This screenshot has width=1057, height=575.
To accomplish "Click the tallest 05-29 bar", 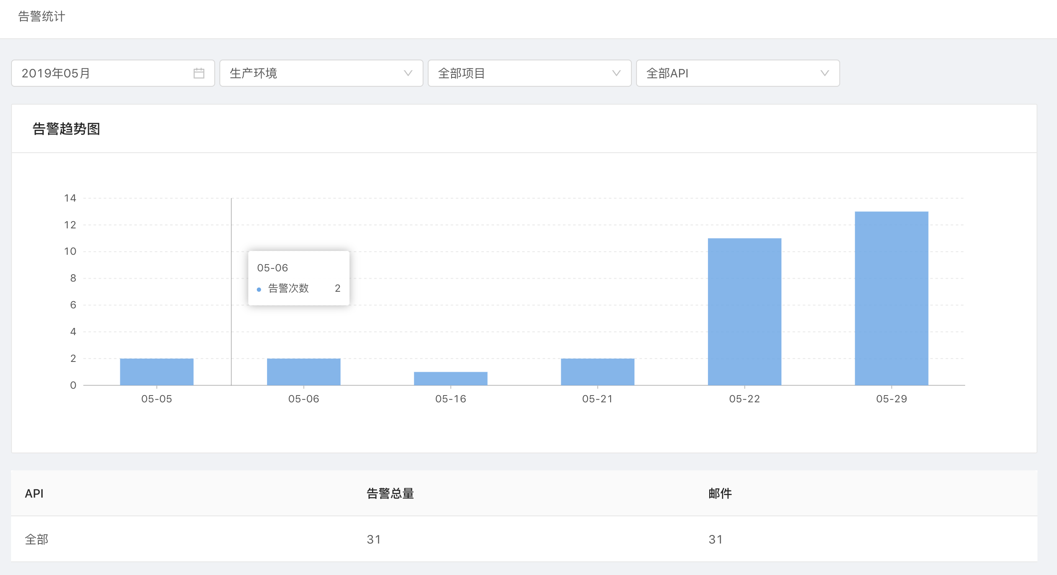I will tap(892, 298).
